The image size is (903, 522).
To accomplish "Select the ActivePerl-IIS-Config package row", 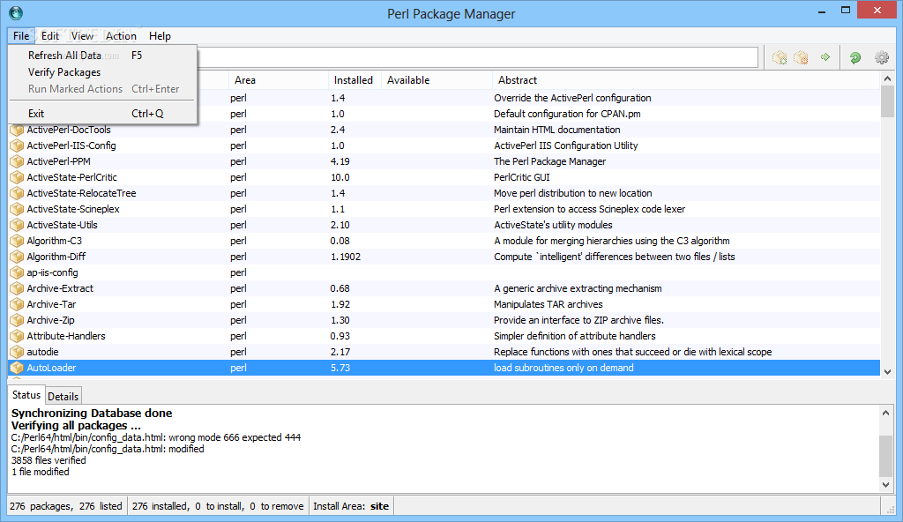I will pos(444,145).
